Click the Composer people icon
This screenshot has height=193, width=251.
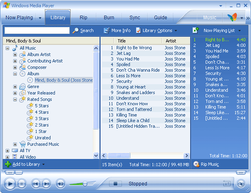click(22, 68)
